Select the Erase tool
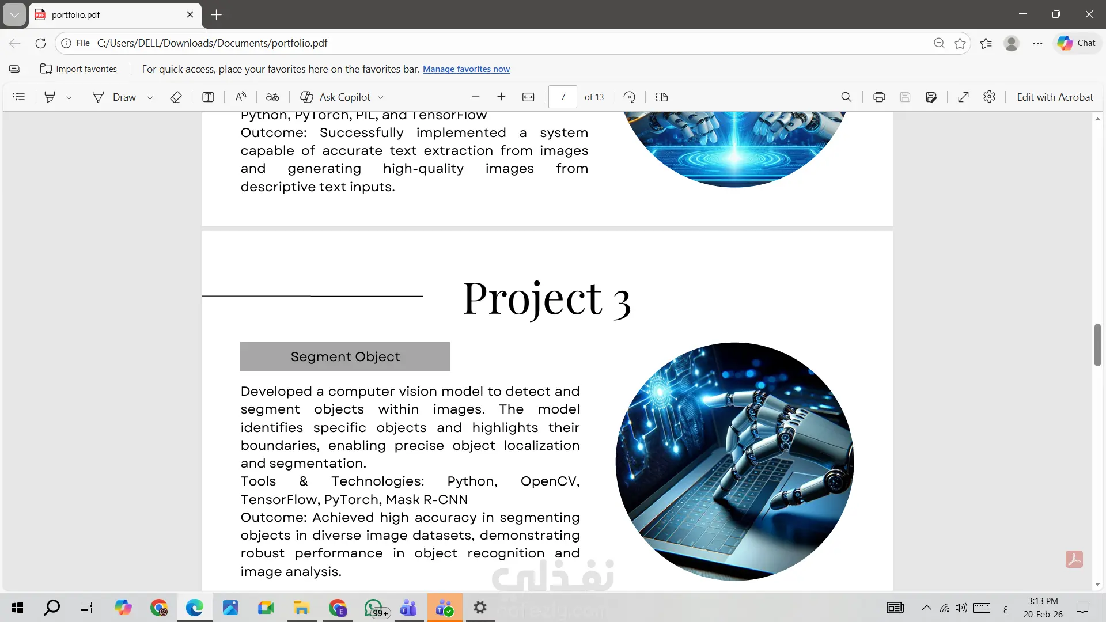Viewport: 1106px width, 622px height. (176, 97)
